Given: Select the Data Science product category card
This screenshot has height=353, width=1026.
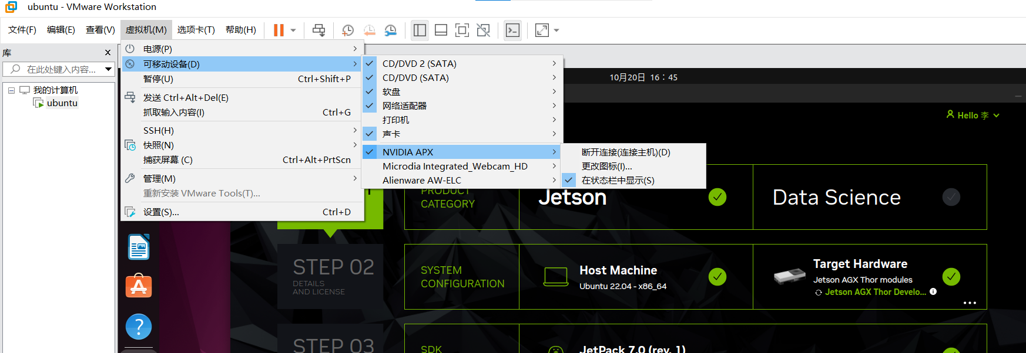Looking at the screenshot, I should (870, 197).
